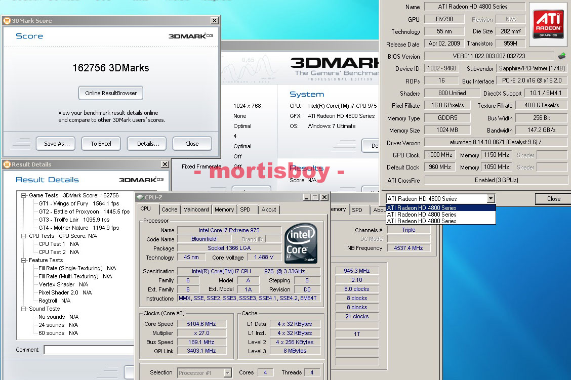The width and height of the screenshot is (571, 380).
Task: Click the Result Details window title icon
Action: point(7,164)
